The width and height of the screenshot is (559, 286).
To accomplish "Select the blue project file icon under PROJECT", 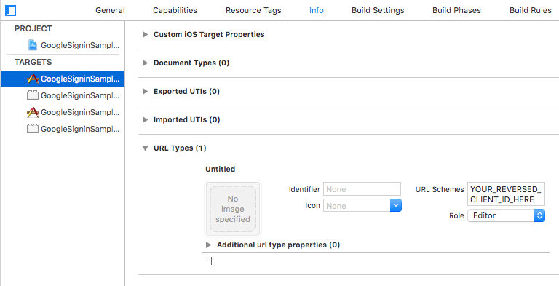I will [x=33, y=45].
